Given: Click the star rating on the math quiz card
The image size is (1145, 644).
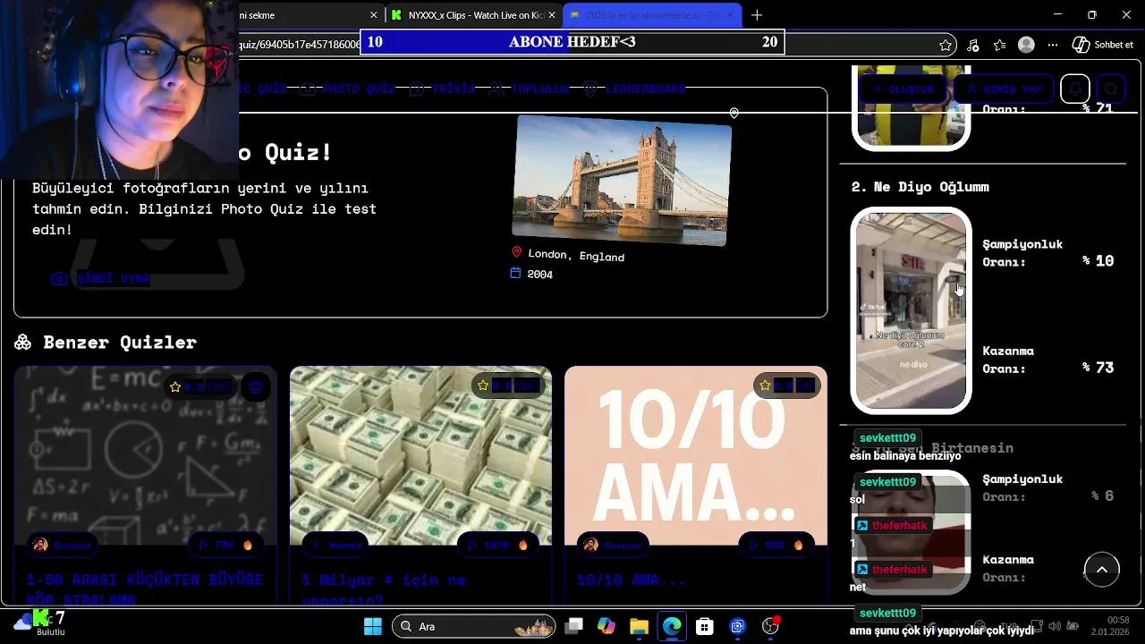Looking at the screenshot, I should coord(201,386).
